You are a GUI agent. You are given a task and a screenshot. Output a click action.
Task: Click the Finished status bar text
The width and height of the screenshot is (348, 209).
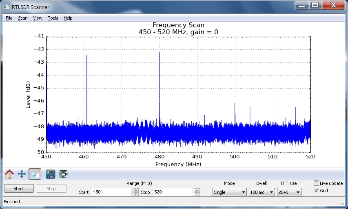point(12,202)
